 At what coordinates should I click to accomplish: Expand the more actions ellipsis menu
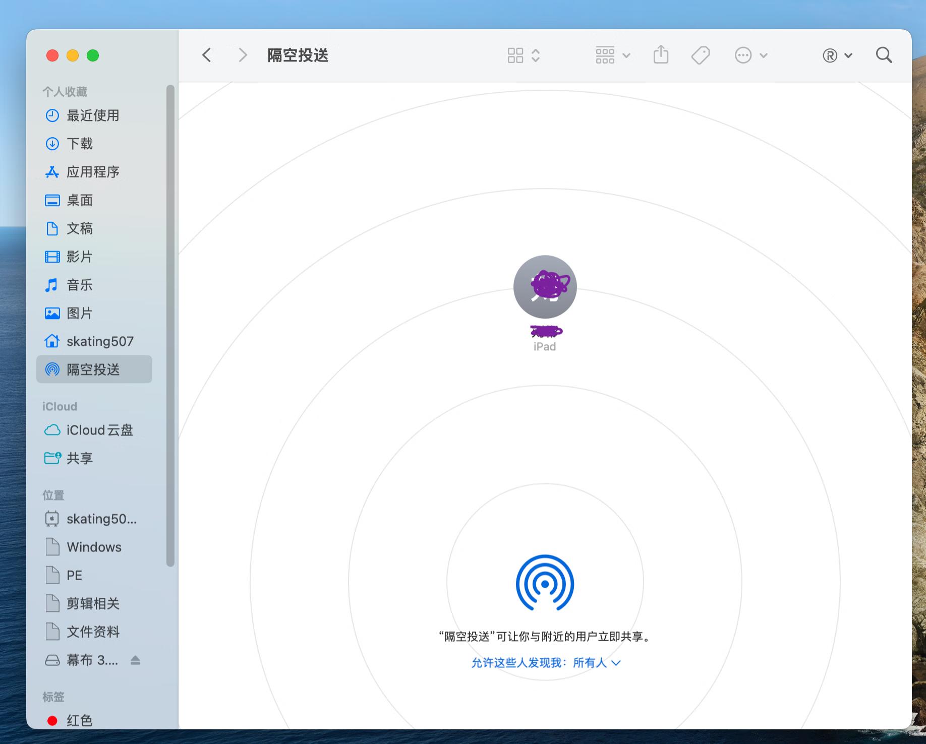click(750, 55)
